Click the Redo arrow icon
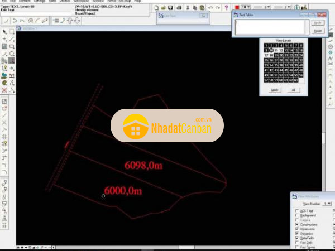 (217, 8)
